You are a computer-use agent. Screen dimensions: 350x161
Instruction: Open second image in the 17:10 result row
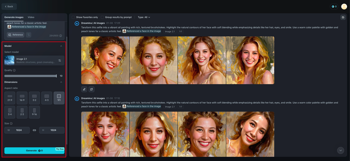point(154,134)
